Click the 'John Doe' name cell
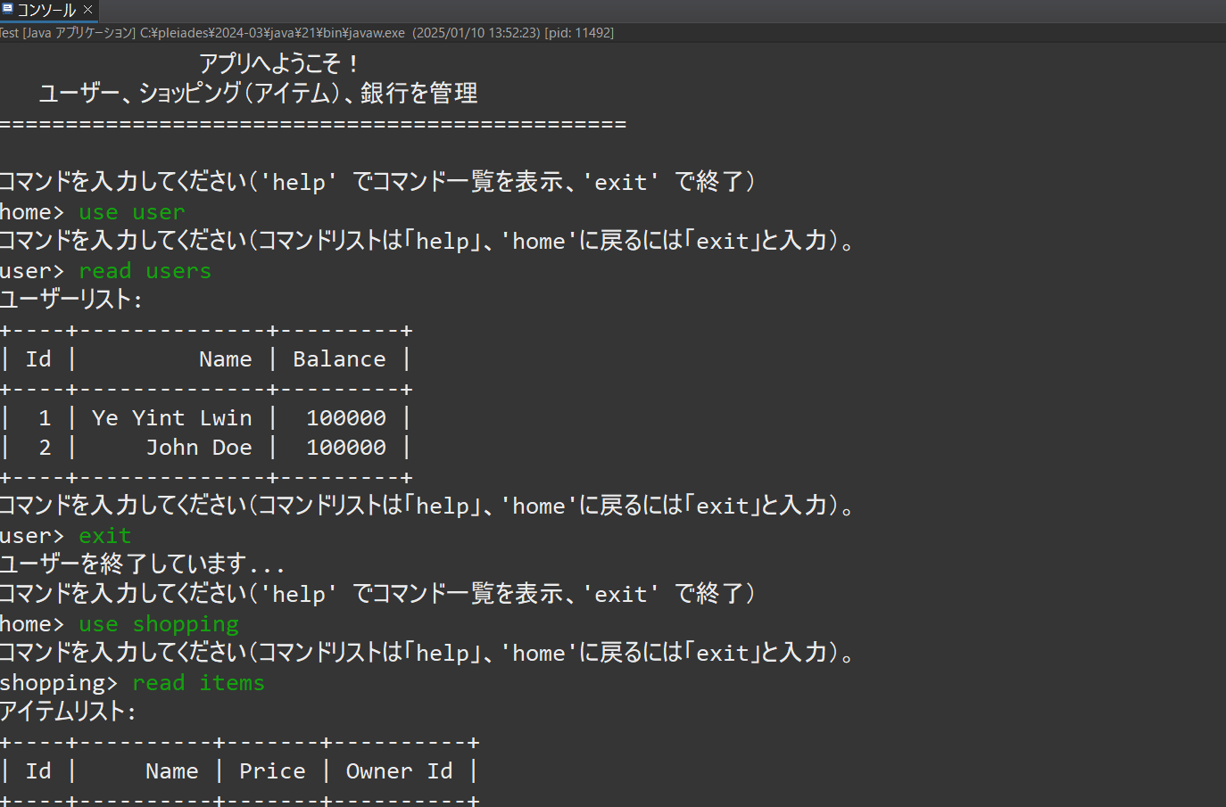This screenshot has height=807, width=1226. [198, 448]
